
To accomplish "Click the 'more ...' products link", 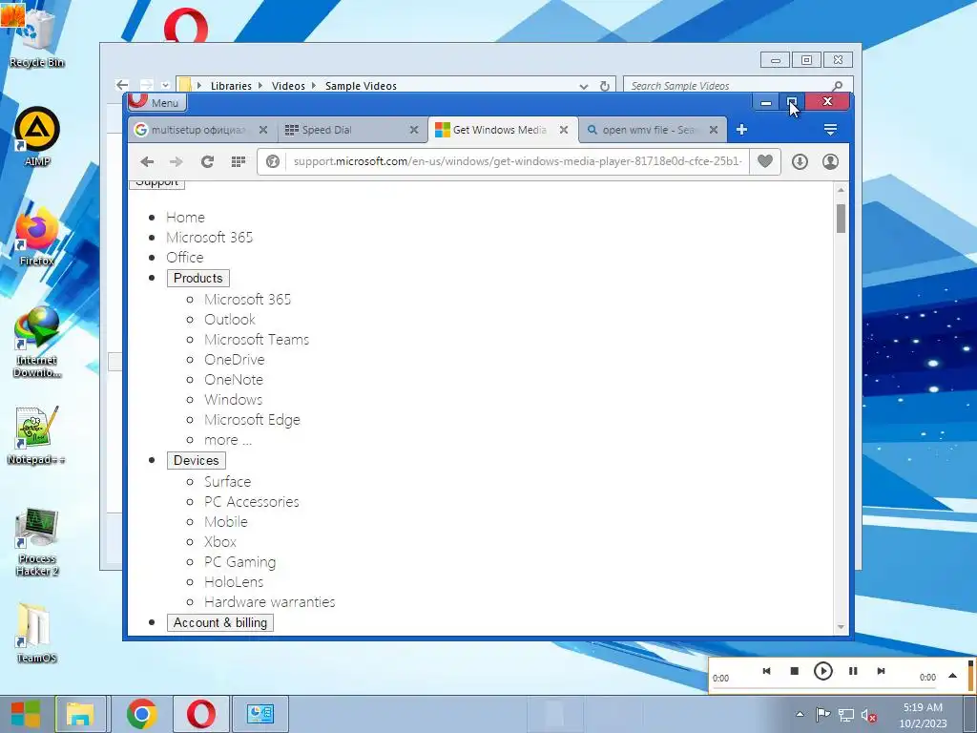I will pyautogui.click(x=228, y=439).
